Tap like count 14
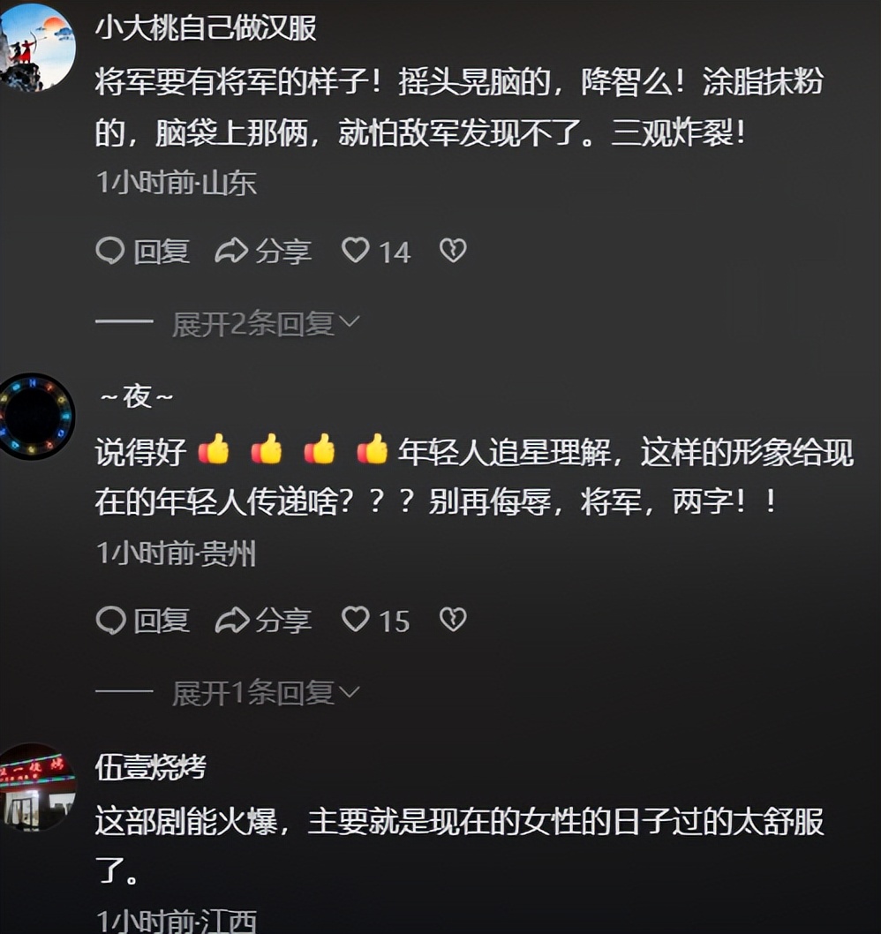 395,252
